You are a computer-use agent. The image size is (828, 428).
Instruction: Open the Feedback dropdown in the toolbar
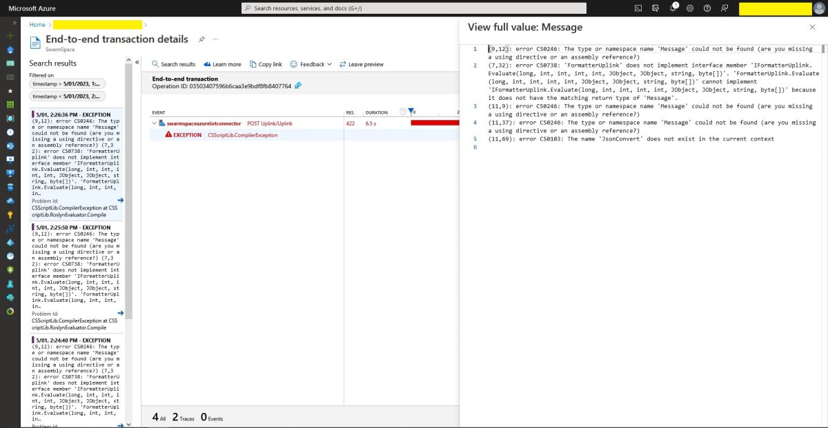(x=313, y=64)
